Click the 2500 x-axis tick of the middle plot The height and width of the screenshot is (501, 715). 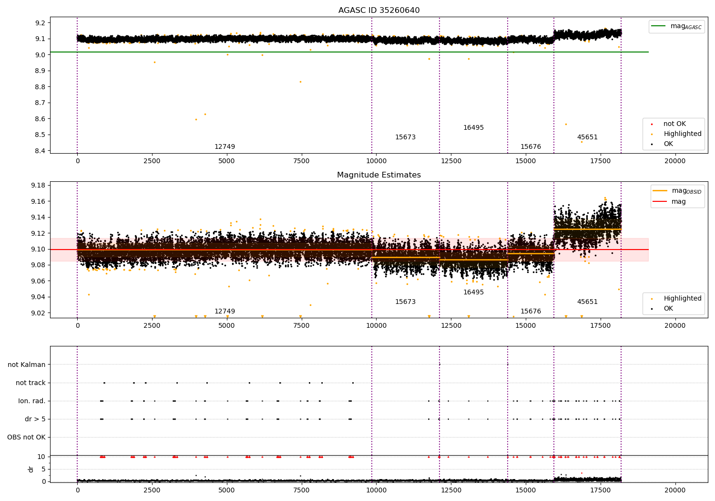pos(152,325)
